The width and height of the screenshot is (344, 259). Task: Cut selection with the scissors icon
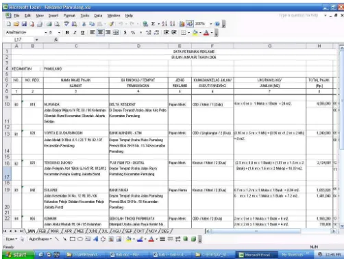point(84,24)
